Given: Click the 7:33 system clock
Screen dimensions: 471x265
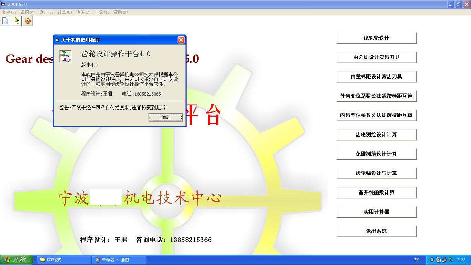Looking at the screenshot, I should pyautogui.click(x=461, y=260).
